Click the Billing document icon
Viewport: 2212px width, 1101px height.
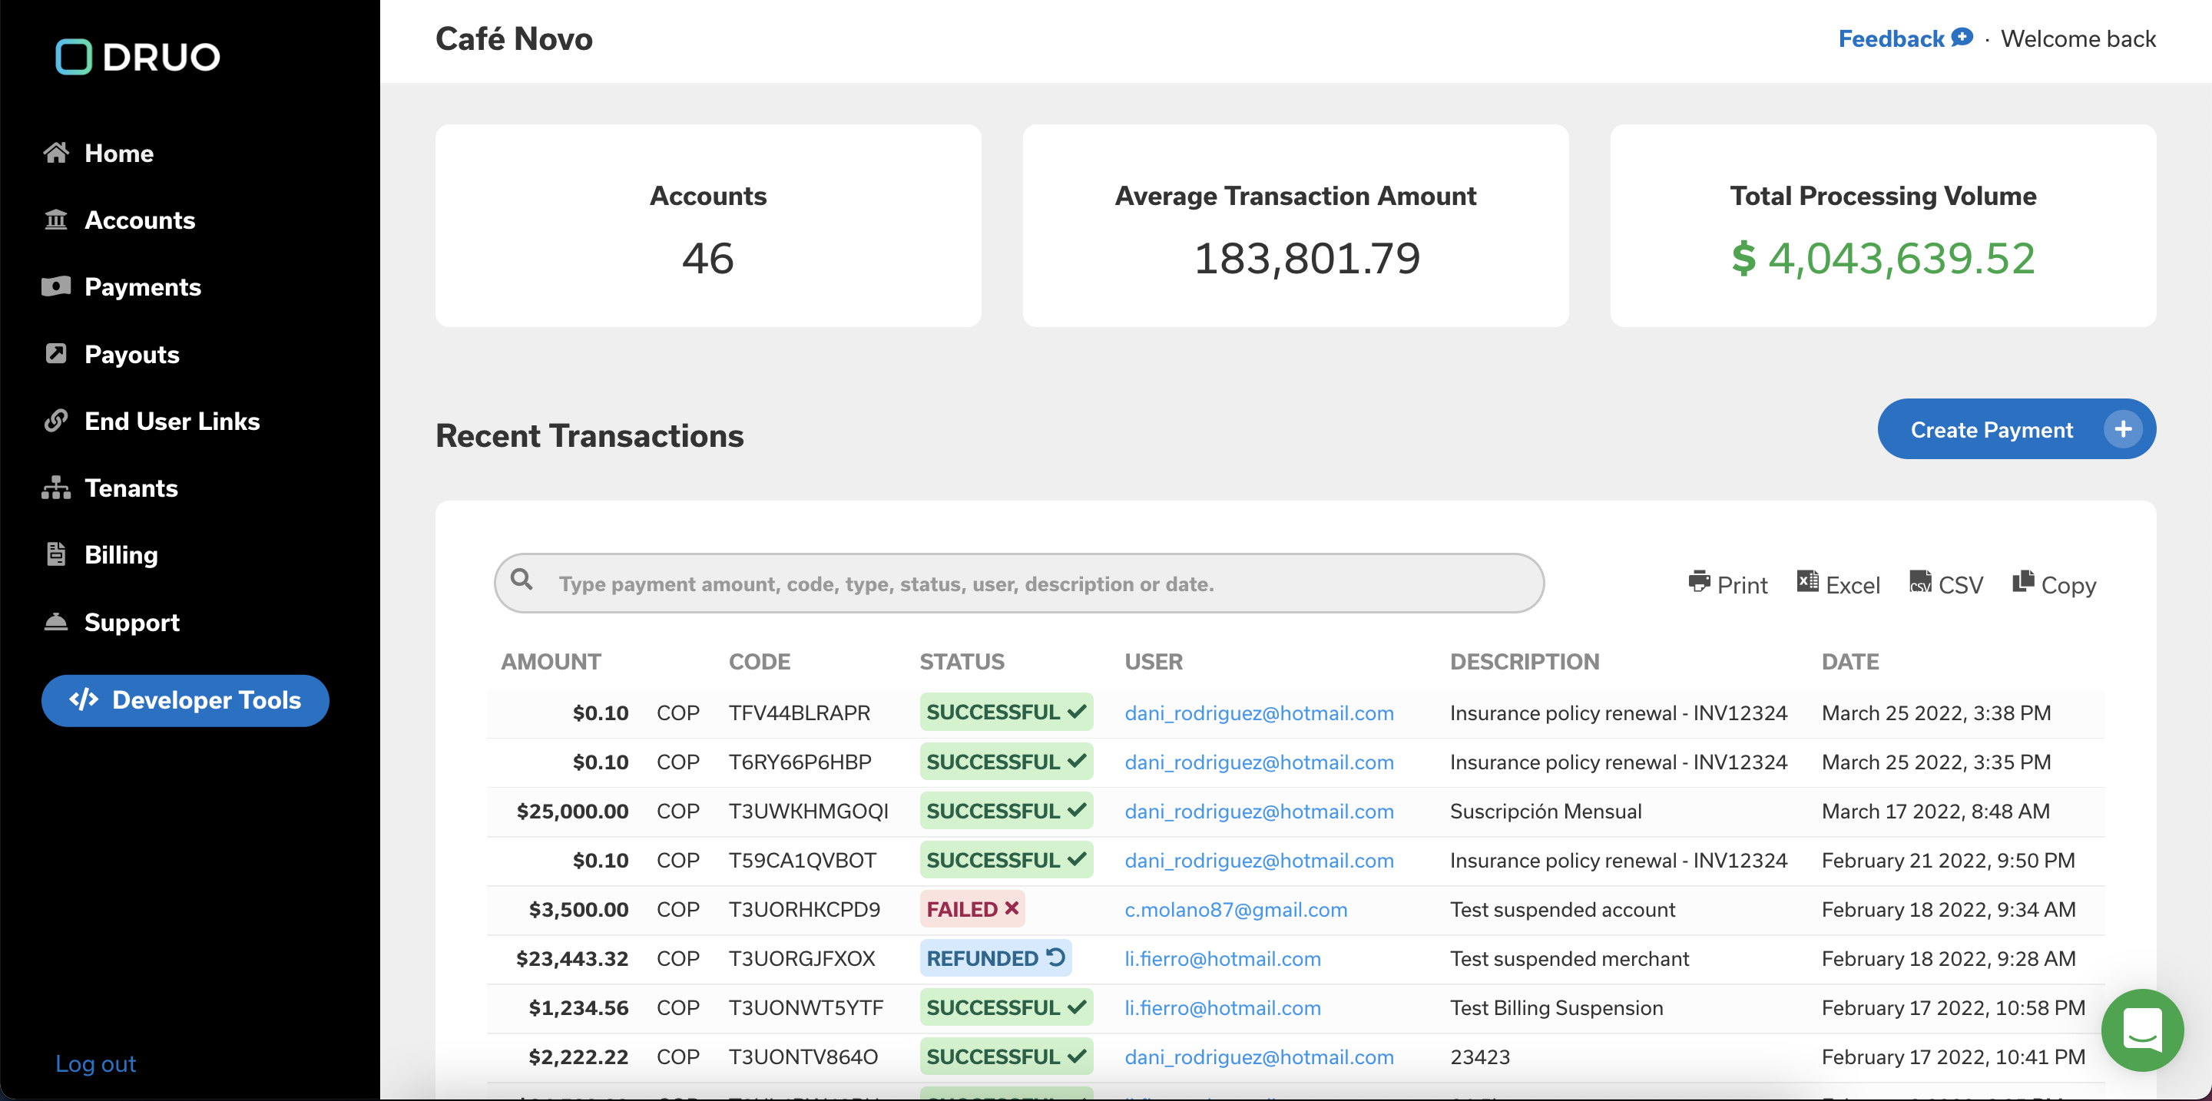56,554
